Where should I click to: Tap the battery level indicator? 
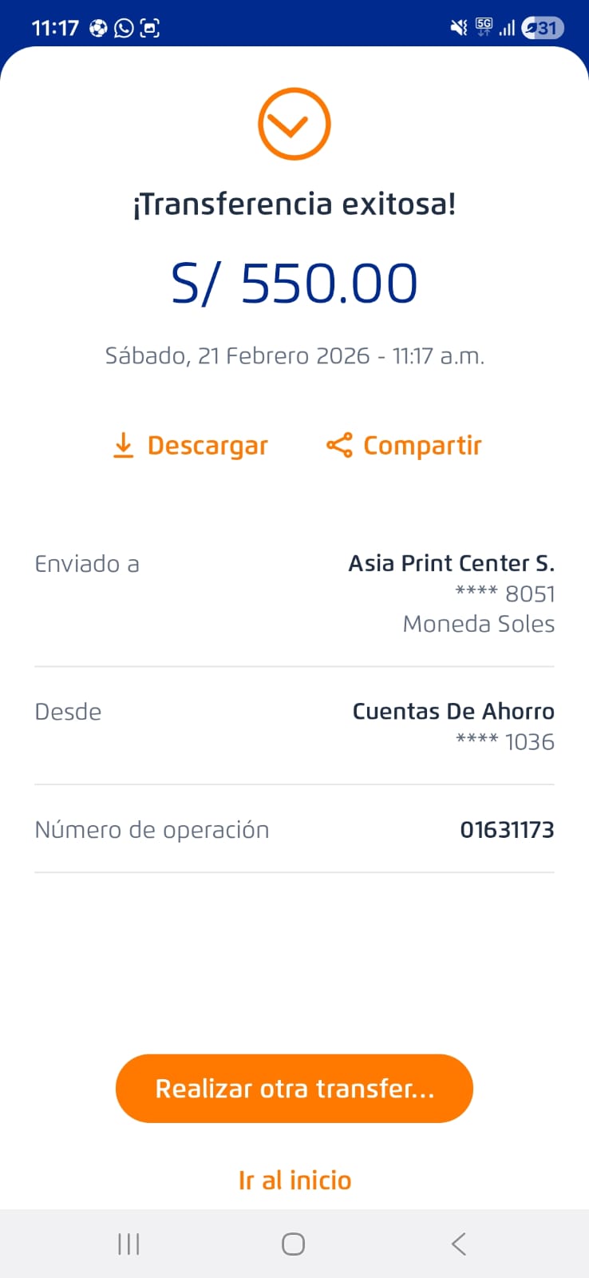click(x=543, y=28)
